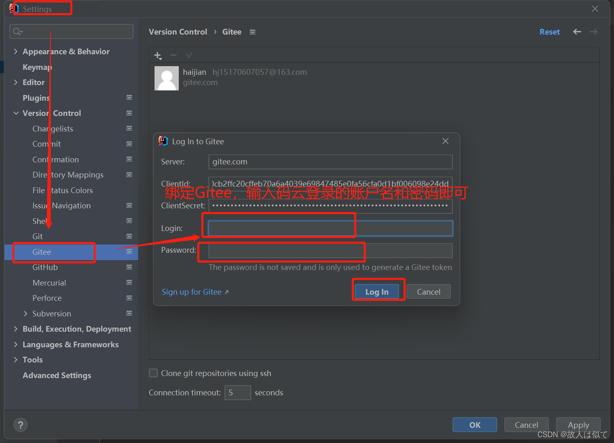Viewport: 614px width, 443px height.
Task: Click the add account plus icon
Action: [x=158, y=55]
